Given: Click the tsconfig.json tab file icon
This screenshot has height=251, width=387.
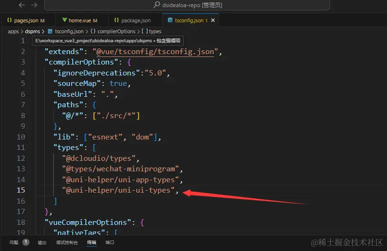Looking at the screenshot, I should click(x=170, y=20).
